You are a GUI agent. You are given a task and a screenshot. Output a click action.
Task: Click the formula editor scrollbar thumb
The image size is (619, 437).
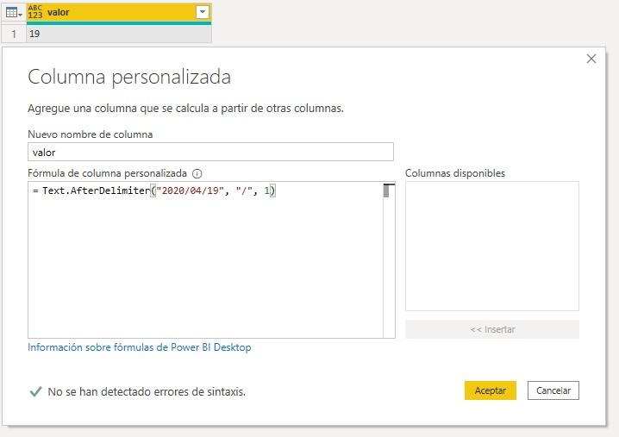(x=388, y=191)
